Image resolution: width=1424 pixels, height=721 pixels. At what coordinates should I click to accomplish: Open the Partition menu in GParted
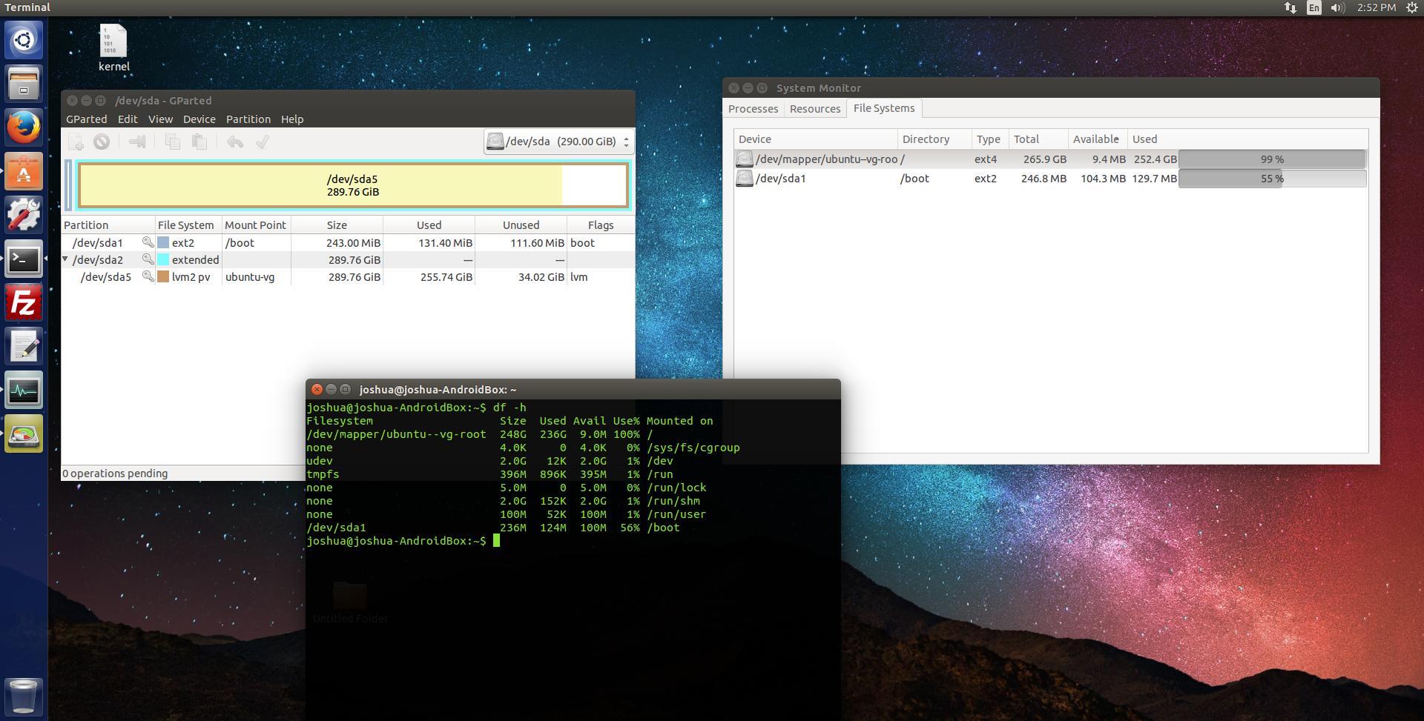[248, 119]
